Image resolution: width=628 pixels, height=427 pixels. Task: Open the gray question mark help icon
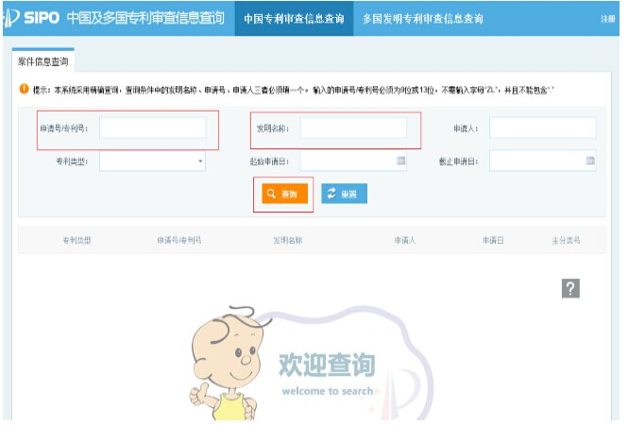(x=570, y=288)
